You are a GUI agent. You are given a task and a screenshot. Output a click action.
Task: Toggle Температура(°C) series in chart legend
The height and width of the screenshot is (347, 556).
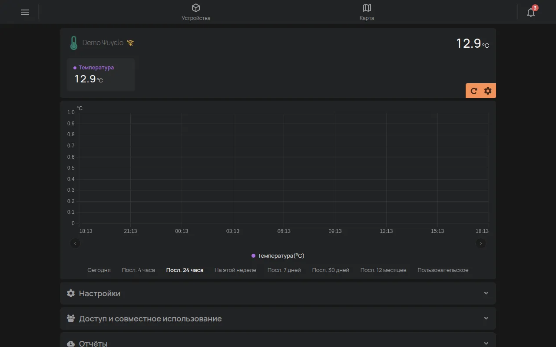tap(278, 256)
